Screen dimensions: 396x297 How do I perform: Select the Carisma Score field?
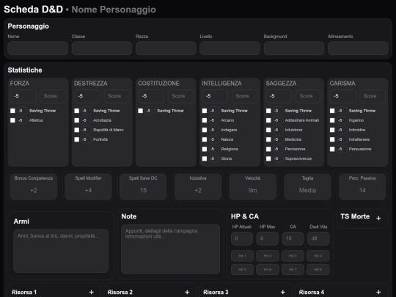(x=373, y=96)
